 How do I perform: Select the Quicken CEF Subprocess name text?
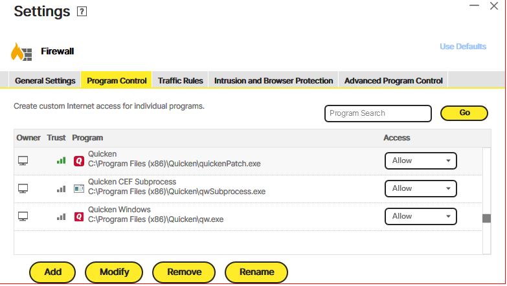(132, 182)
